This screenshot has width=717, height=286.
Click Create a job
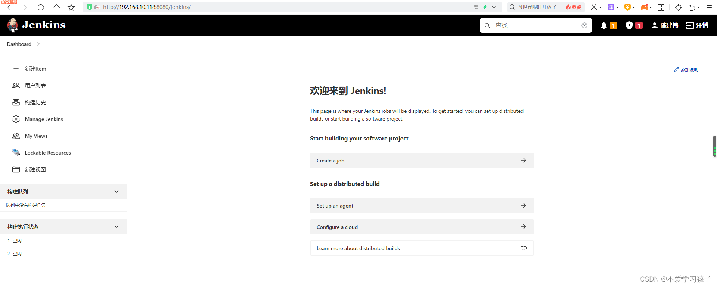point(422,161)
